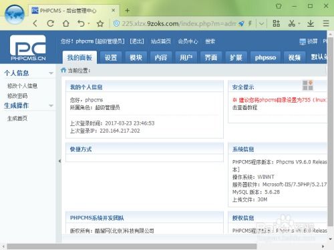
Task: Switch to the 内容 tab
Action: click(161, 57)
